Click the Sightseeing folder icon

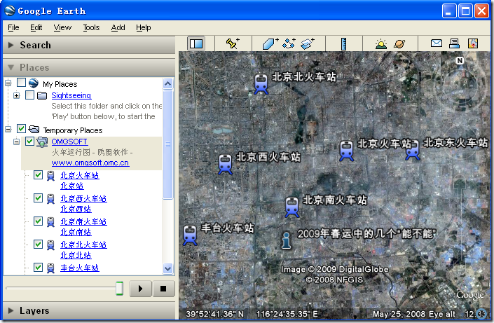pos(42,95)
